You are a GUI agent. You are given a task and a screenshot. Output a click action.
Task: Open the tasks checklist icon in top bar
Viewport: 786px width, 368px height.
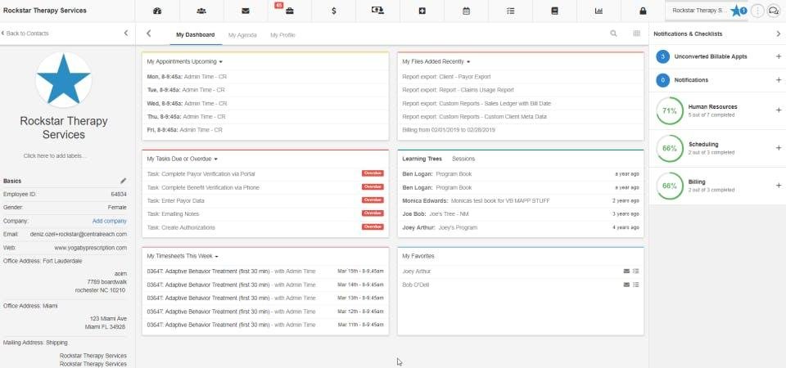pyautogui.click(x=510, y=11)
